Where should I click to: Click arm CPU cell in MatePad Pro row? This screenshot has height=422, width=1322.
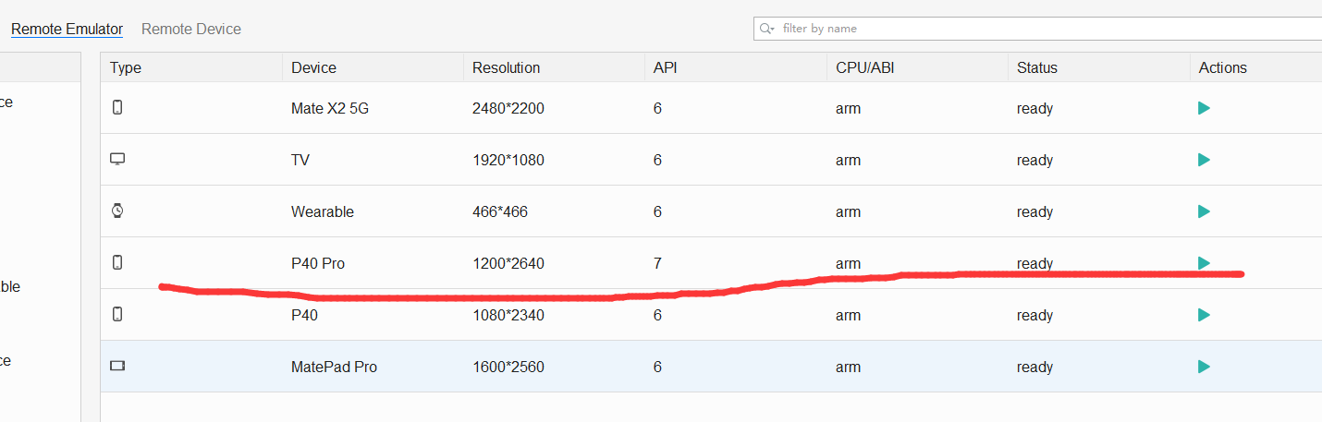[x=848, y=367]
